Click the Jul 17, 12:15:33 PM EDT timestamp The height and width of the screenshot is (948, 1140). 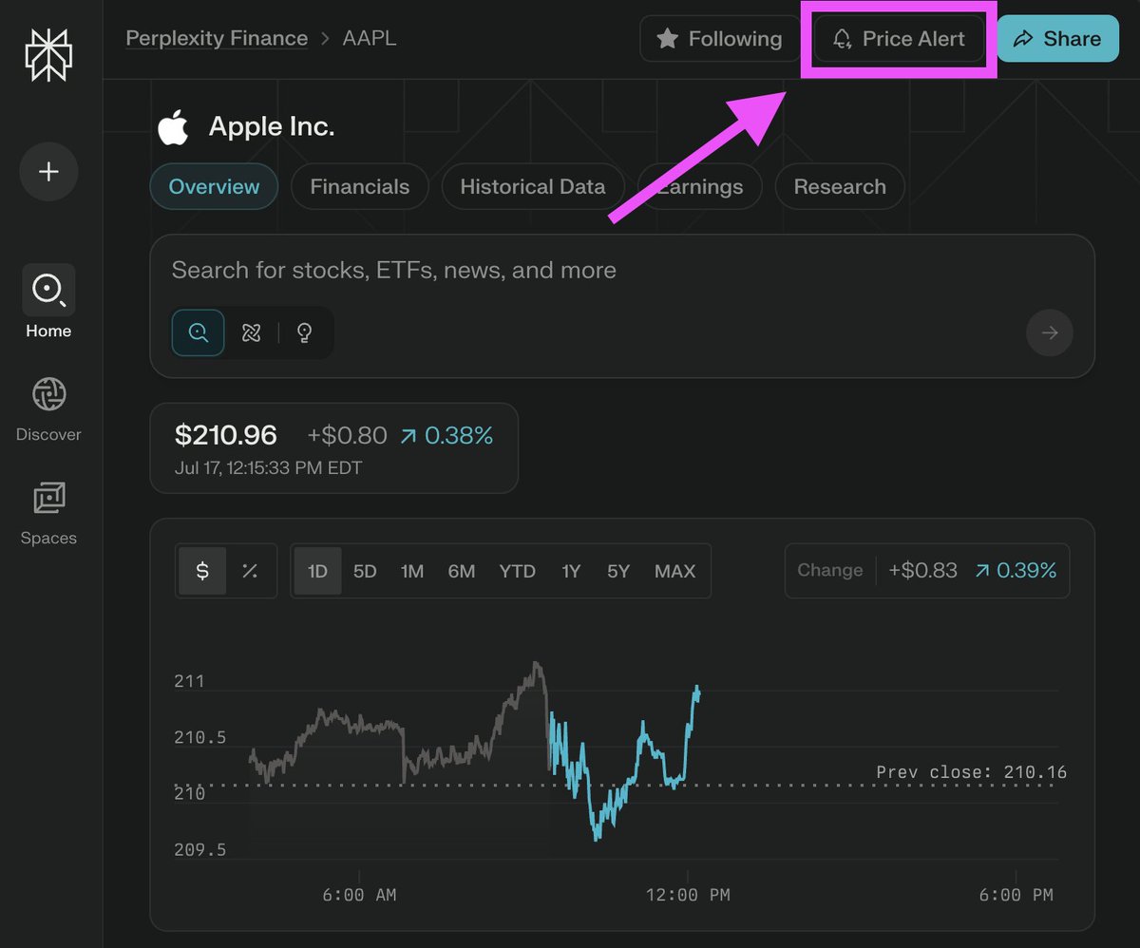269,468
